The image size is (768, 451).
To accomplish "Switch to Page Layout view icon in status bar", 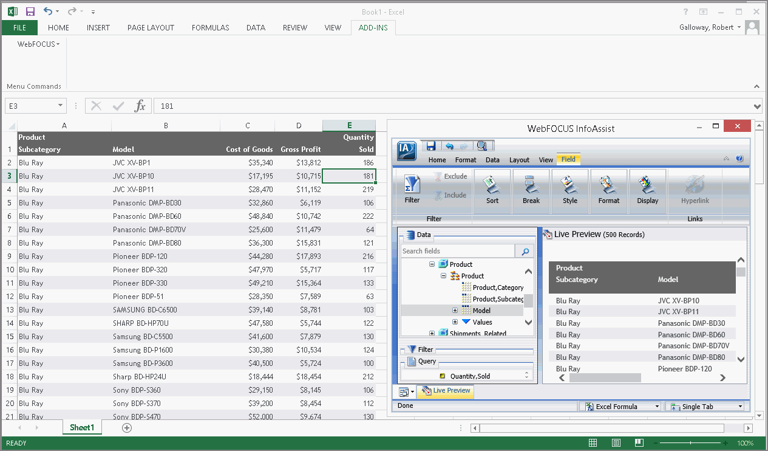I will tap(616, 443).
